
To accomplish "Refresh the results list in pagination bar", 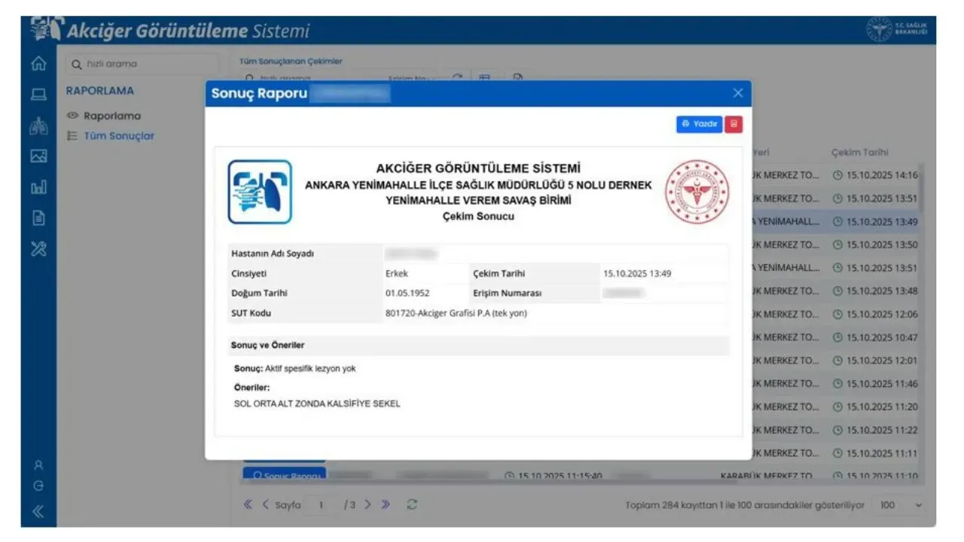I will coord(412,505).
